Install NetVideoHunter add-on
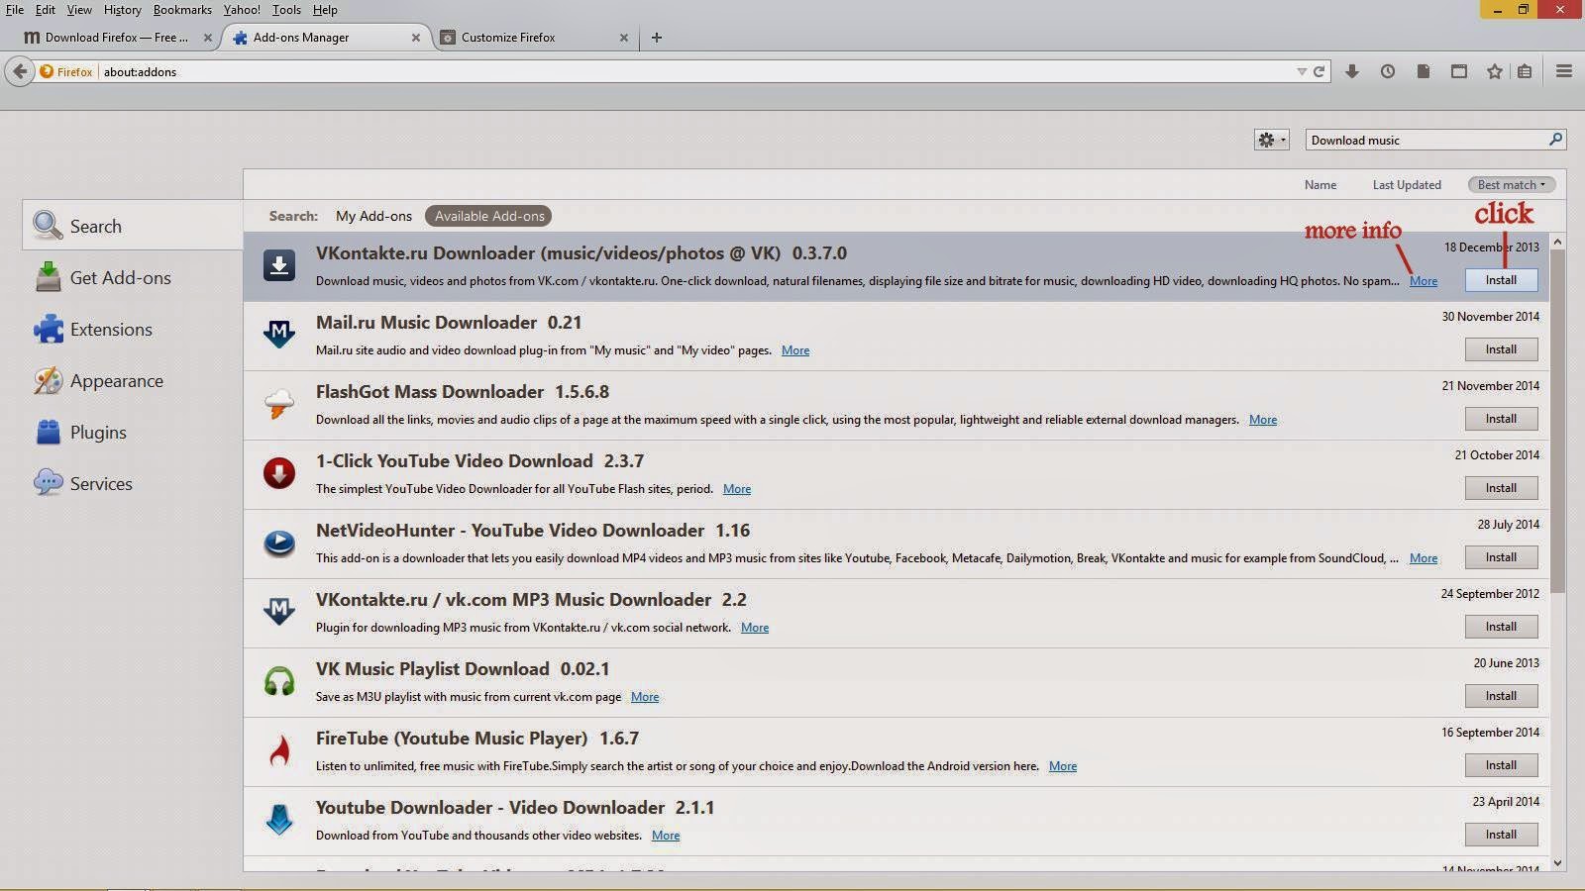The width and height of the screenshot is (1585, 891). tap(1501, 557)
